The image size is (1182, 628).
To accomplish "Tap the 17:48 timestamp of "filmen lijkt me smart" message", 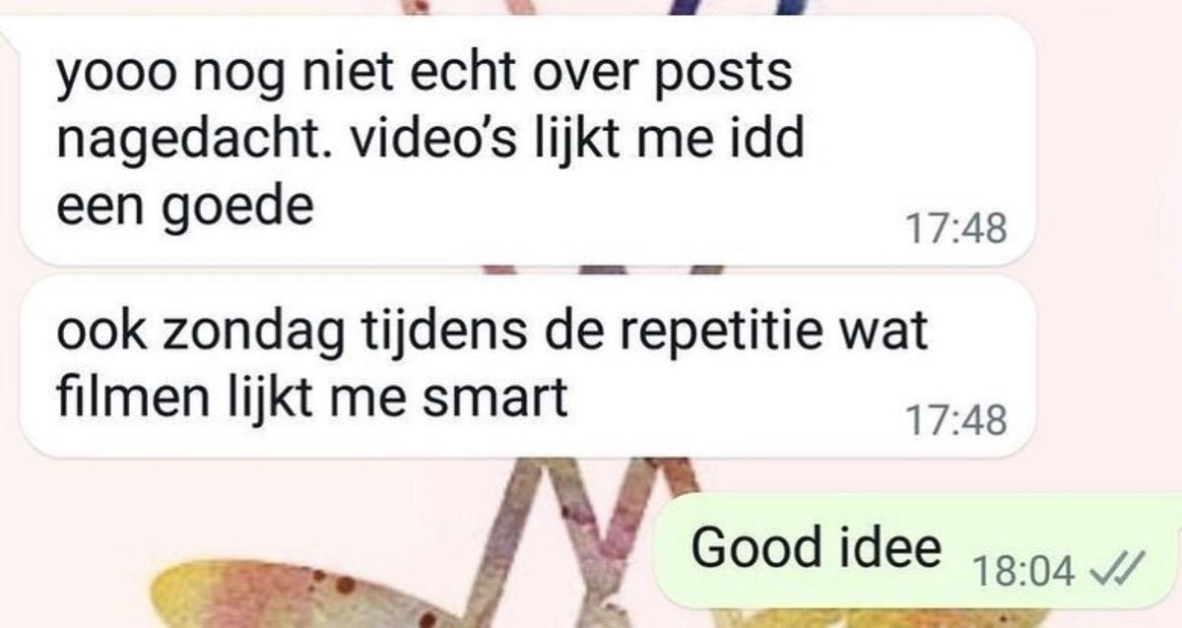I will point(954,421).
